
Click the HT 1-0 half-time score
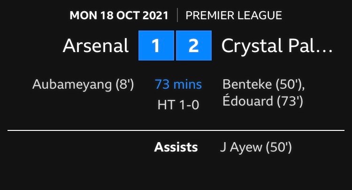pyautogui.click(x=178, y=105)
